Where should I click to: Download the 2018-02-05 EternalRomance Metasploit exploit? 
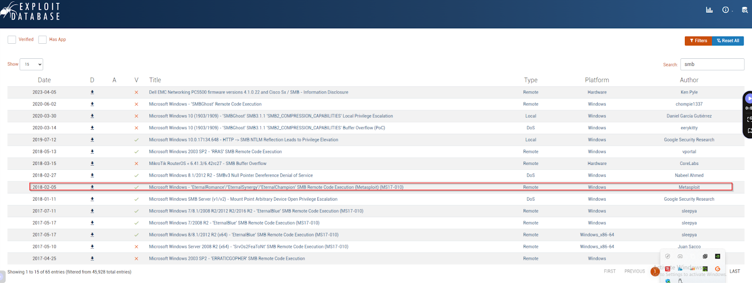92,187
